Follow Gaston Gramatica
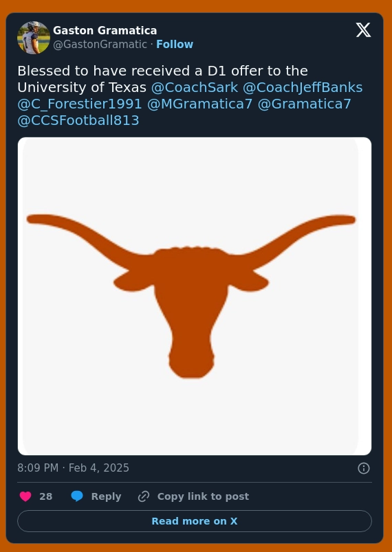 (175, 45)
